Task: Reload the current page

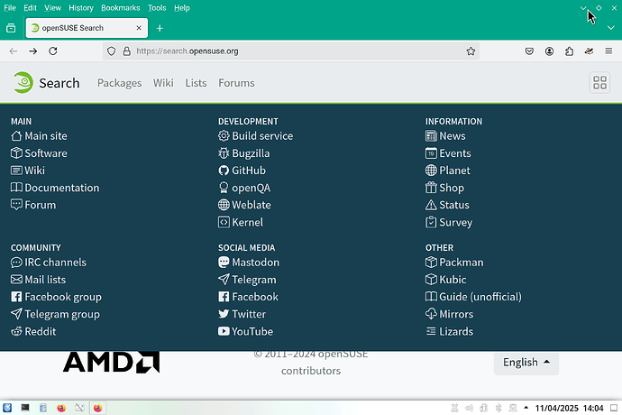Action: [x=53, y=51]
